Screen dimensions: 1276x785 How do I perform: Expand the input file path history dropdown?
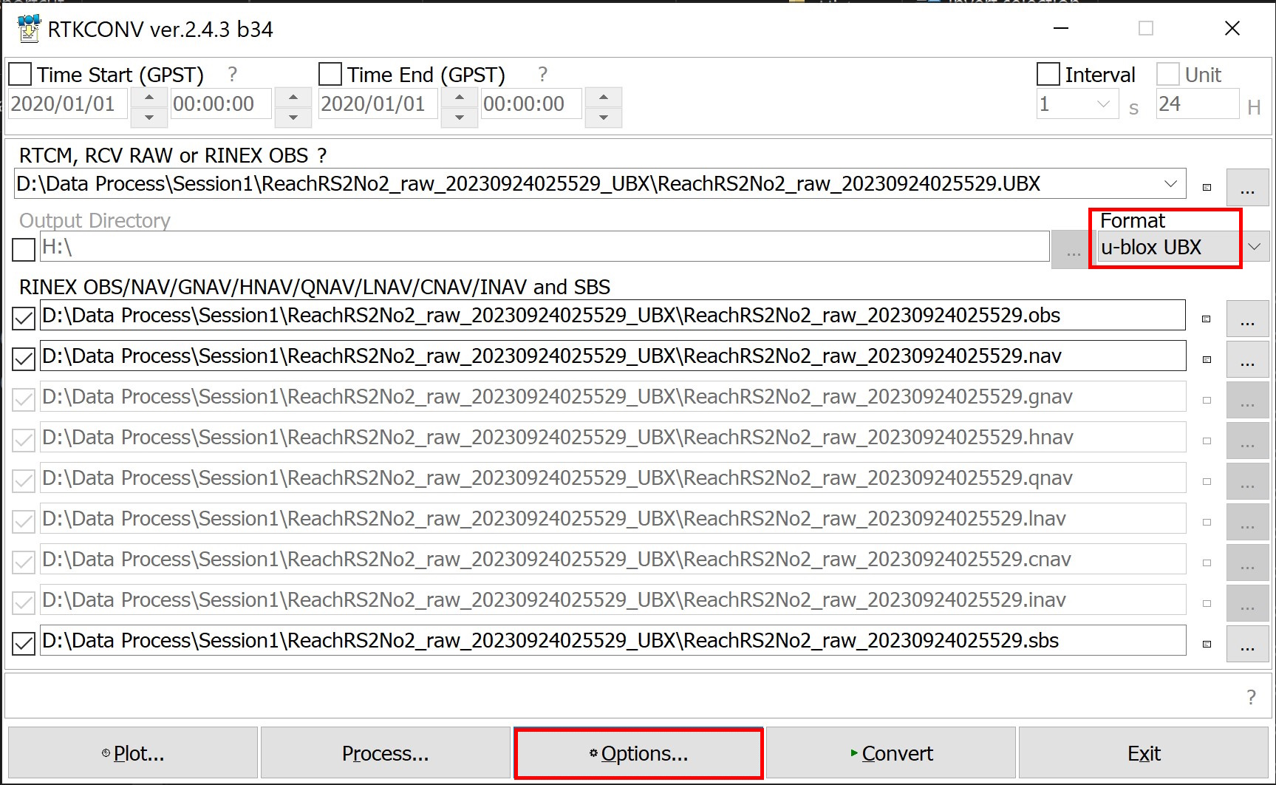1170,184
